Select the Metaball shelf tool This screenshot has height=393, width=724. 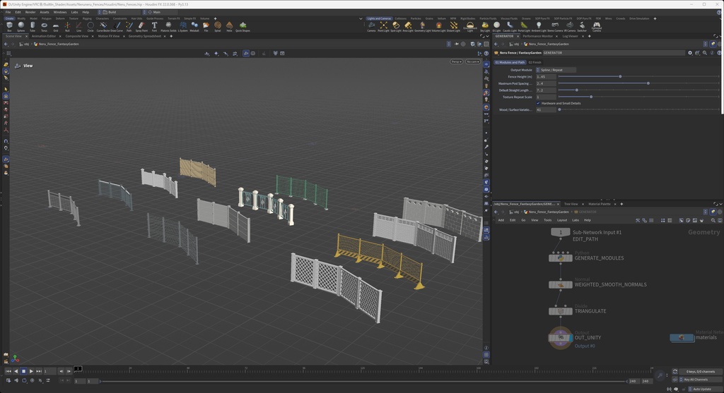194,27
